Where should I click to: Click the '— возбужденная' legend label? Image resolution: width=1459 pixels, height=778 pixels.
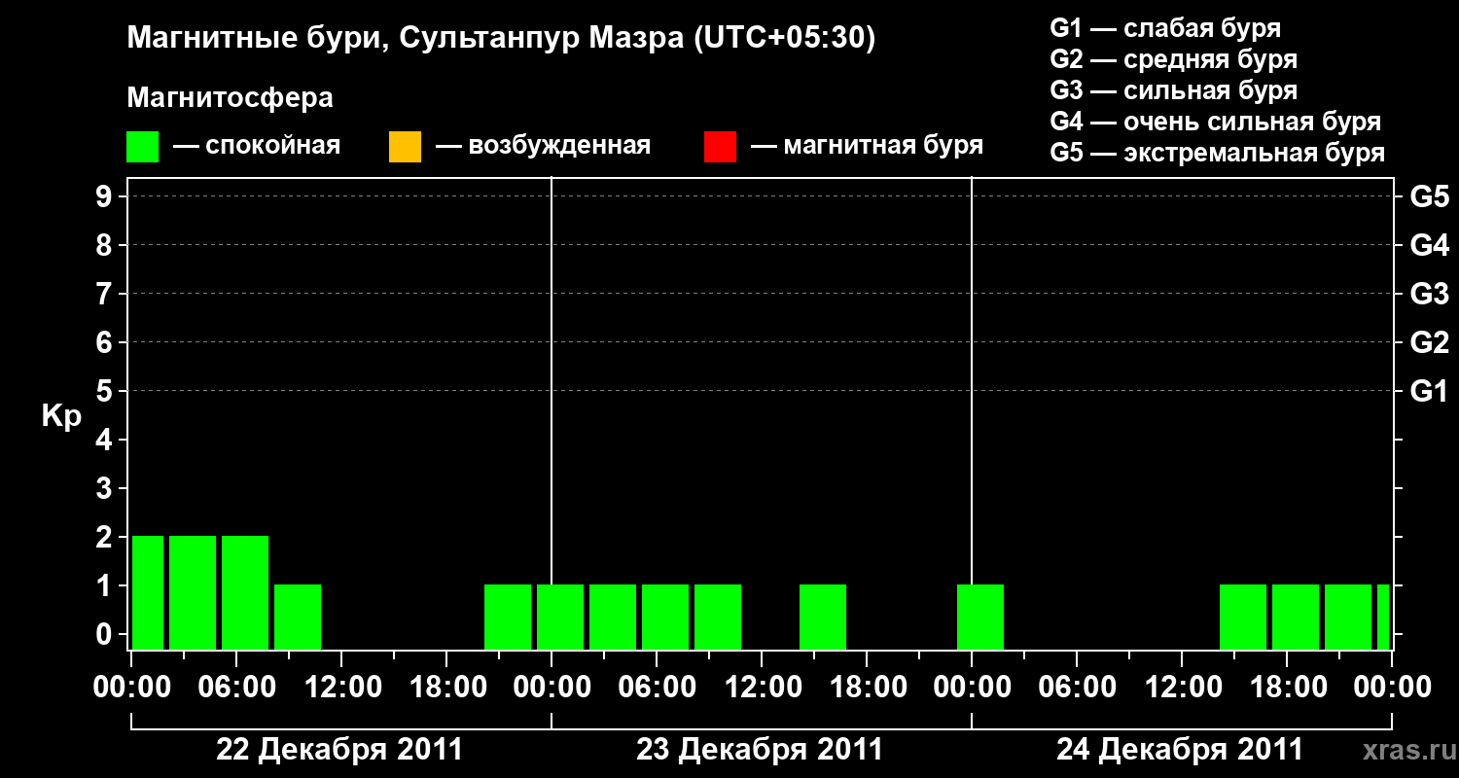(x=543, y=146)
